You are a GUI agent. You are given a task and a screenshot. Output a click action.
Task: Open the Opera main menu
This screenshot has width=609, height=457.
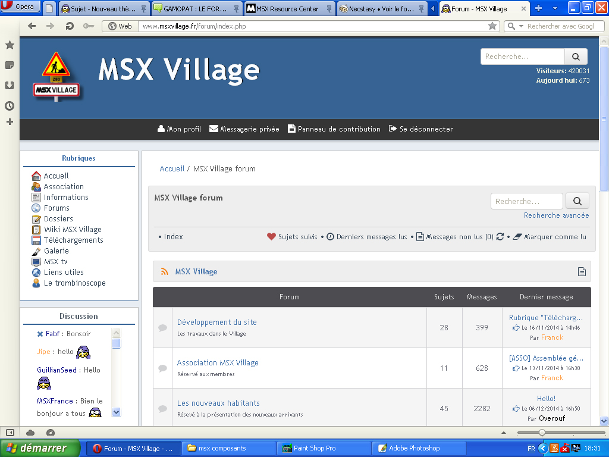click(20, 6)
